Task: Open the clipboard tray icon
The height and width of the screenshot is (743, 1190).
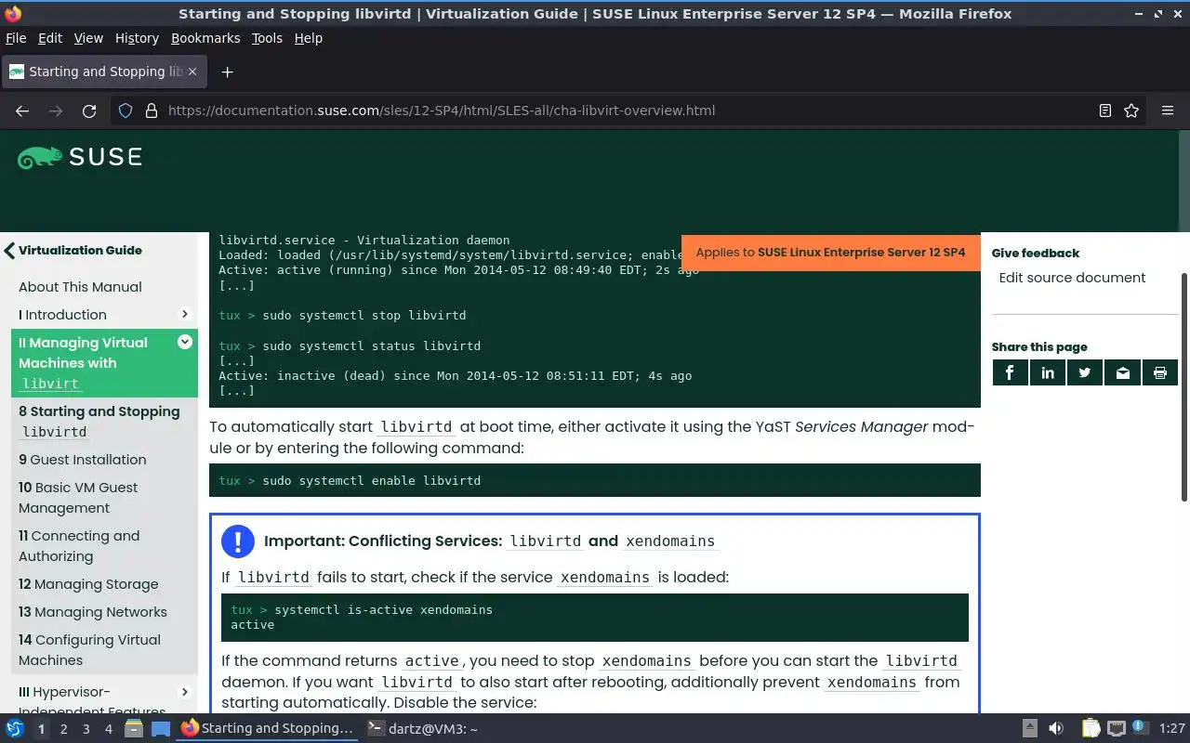Action: (1091, 728)
